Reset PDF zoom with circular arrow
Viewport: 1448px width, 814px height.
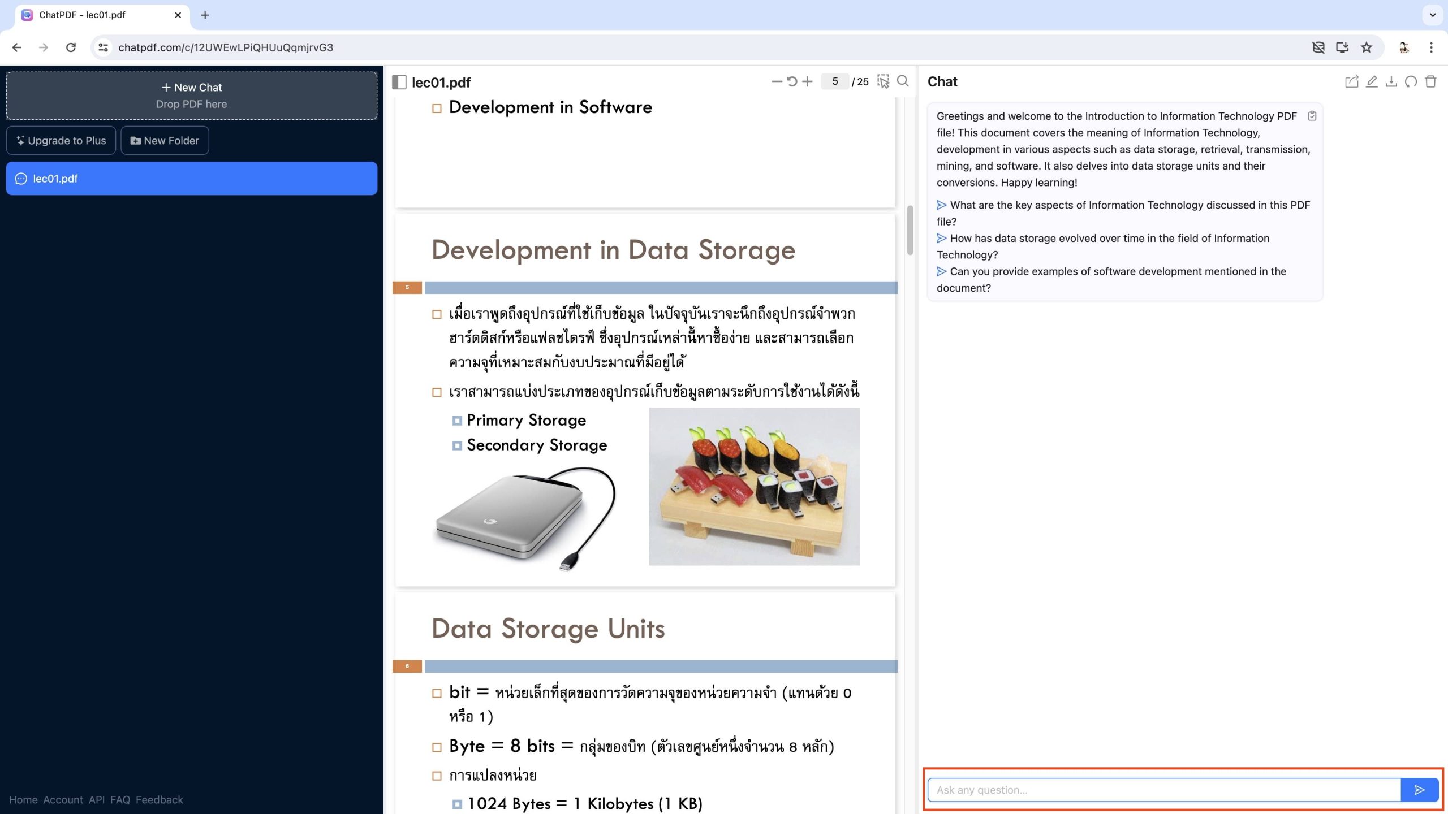[792, 81]
